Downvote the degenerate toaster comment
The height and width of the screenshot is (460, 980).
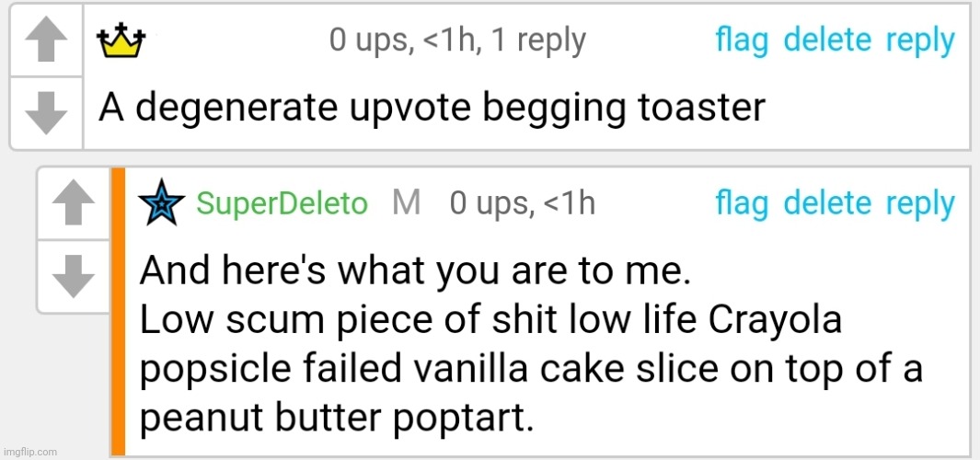(45, 113)
